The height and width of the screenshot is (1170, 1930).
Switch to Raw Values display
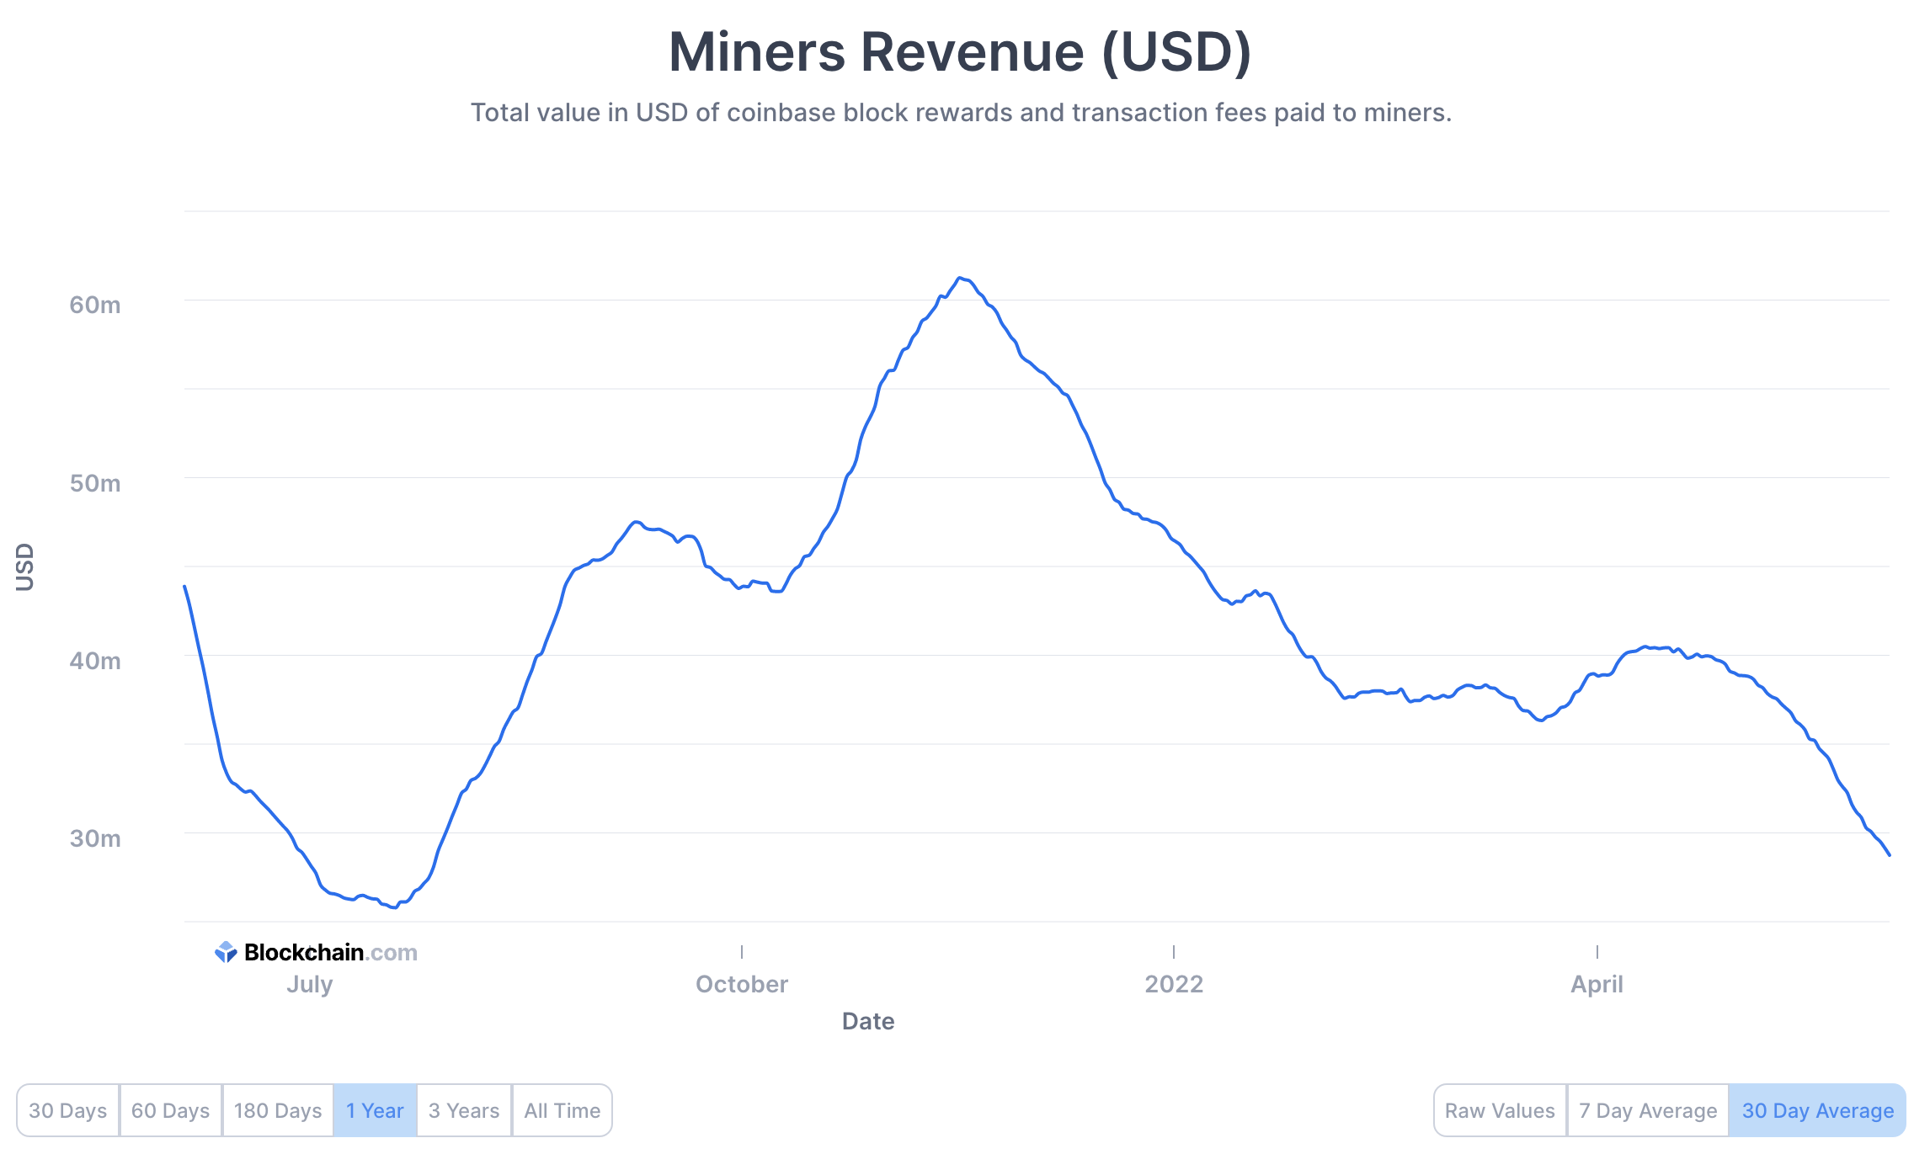1500,1110
